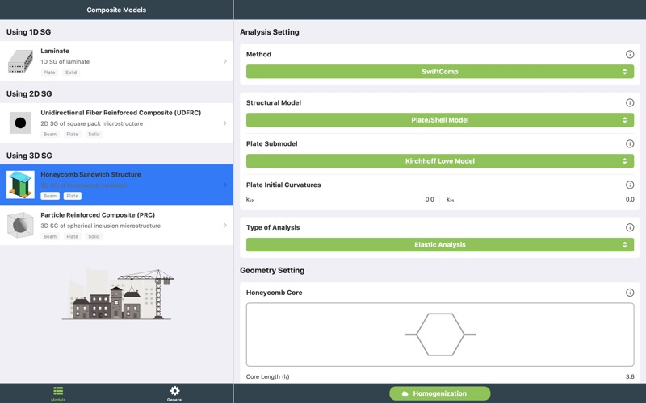Click the Solid tag under Particle Reinforced Composite
This screenshot has width=646, height=403.
point(94,236)
